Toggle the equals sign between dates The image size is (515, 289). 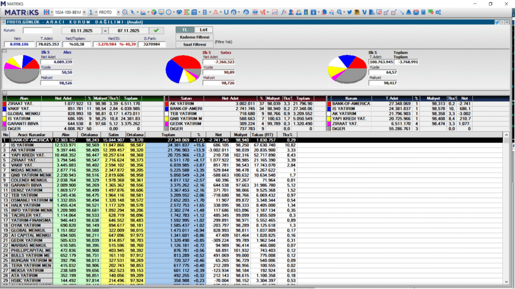(106, 31)
